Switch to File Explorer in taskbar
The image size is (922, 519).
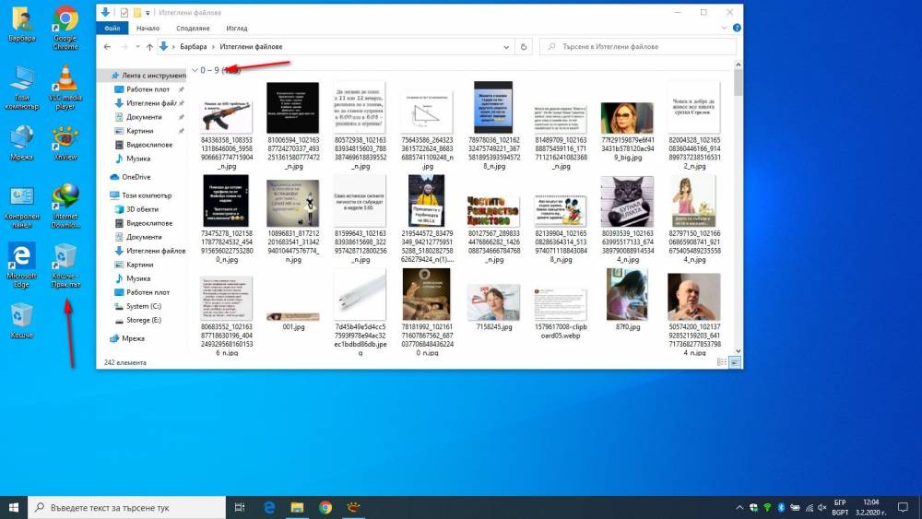[297, 507]
